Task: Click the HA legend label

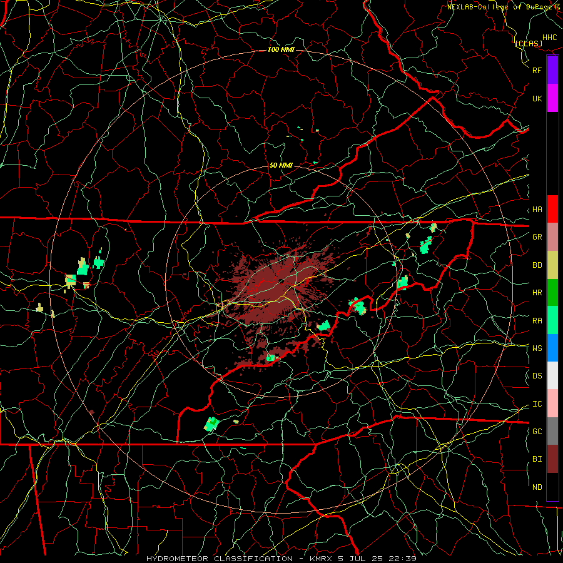Action: [537, 210]
